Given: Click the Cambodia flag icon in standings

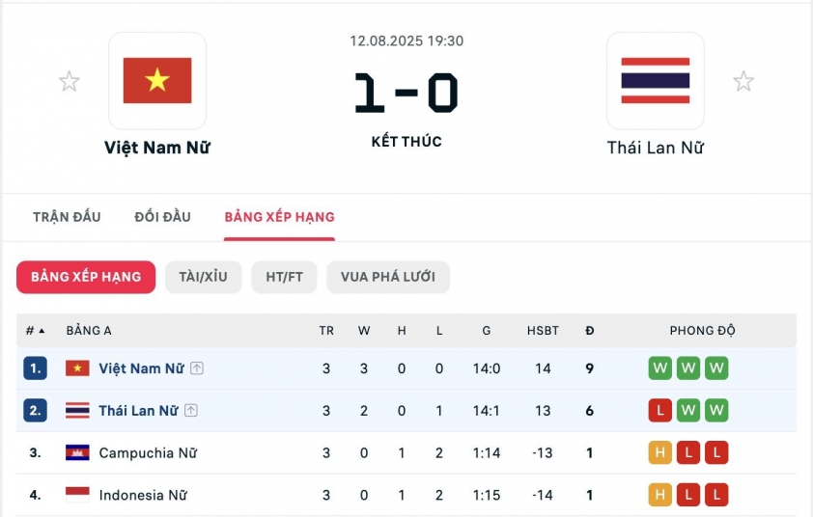Looking at the screenshot, I should [77, 452].
